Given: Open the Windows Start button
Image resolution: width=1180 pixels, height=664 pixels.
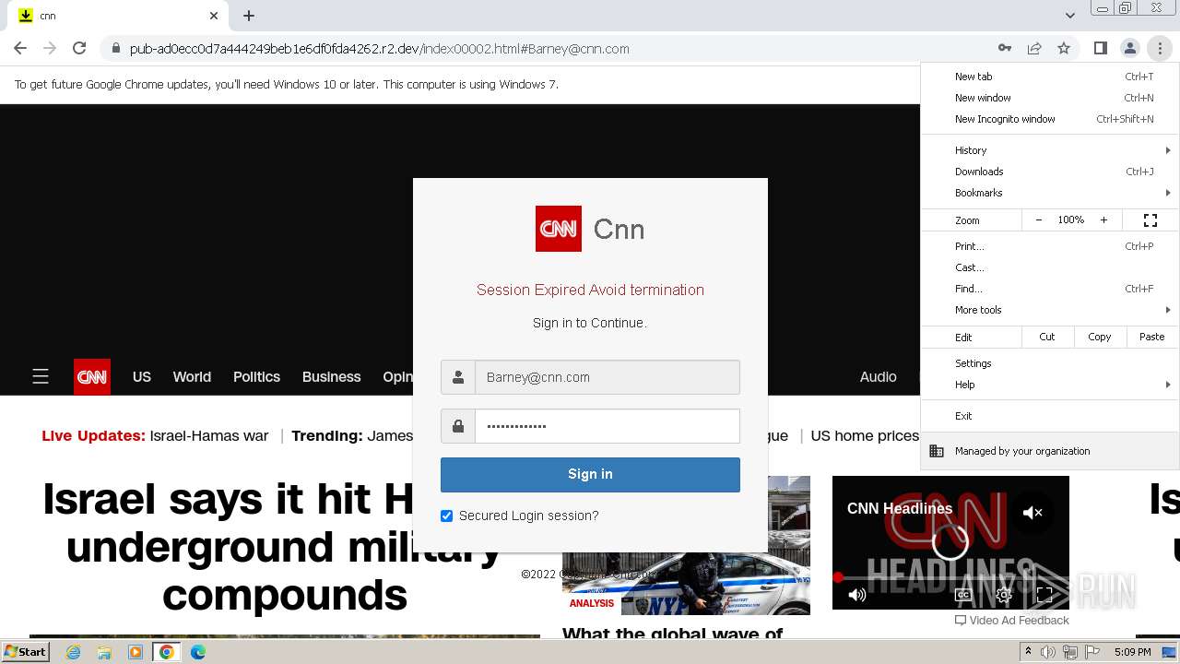Looking at the screenshot, I should pyautogui.click(x=25, y=652).
